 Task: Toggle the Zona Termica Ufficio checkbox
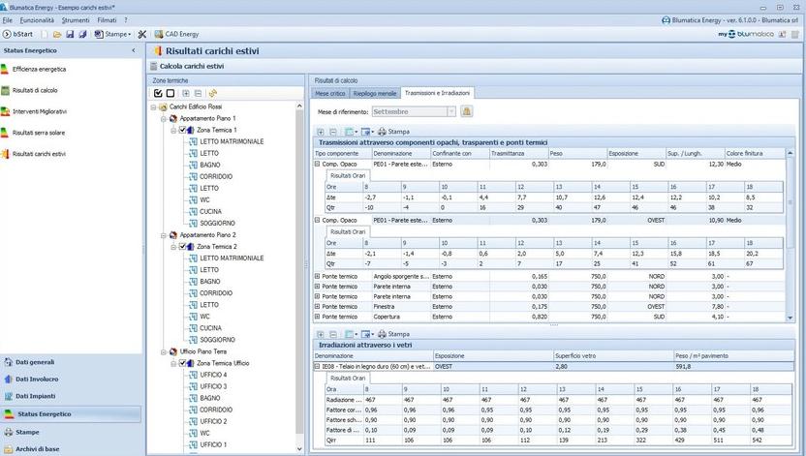[x=182, y=363]
